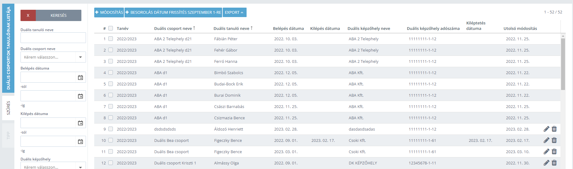Click the table vertical scrollbar thumb
This screenshot has width=573, height=169.
[x=563, y=64]
